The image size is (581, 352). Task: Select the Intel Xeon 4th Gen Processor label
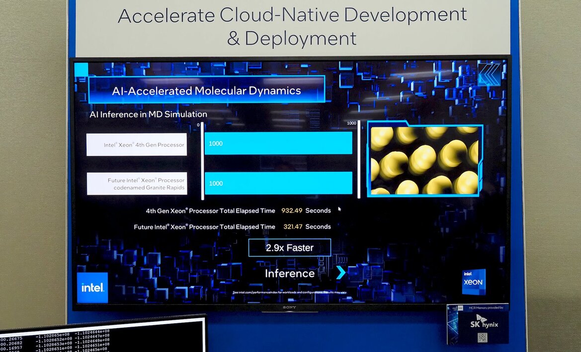tap(137, 145)
